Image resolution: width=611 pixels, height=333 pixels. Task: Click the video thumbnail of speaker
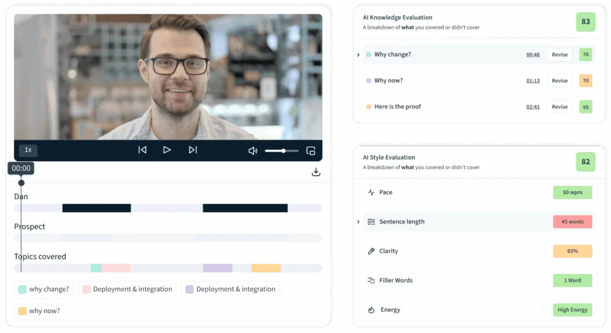[168, 77]
